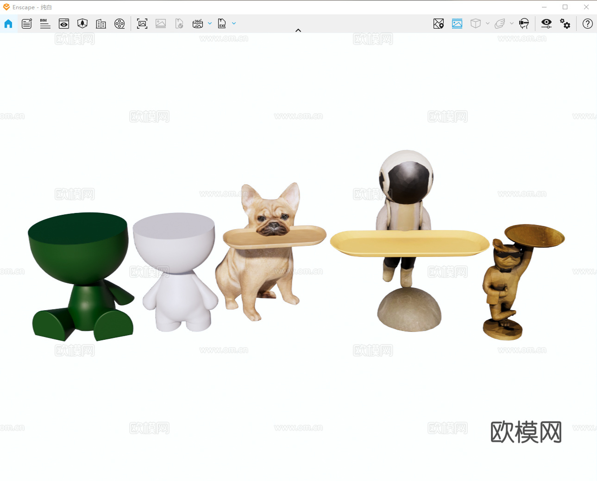Toggle the mini map icon
The width and height of the screenshot is (597, 481).
[439, 24]
